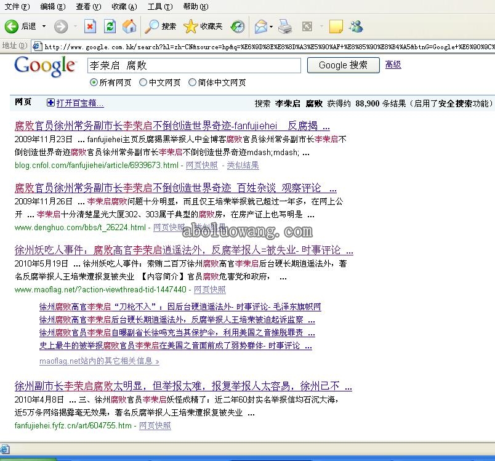The image size is (495, 461).
Task: Select 简体中文网页 radio button
Action: (192, 82)
